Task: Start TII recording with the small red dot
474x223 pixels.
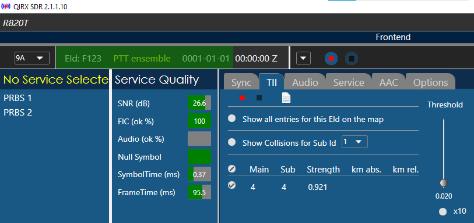Action: (x=242, y=98)
